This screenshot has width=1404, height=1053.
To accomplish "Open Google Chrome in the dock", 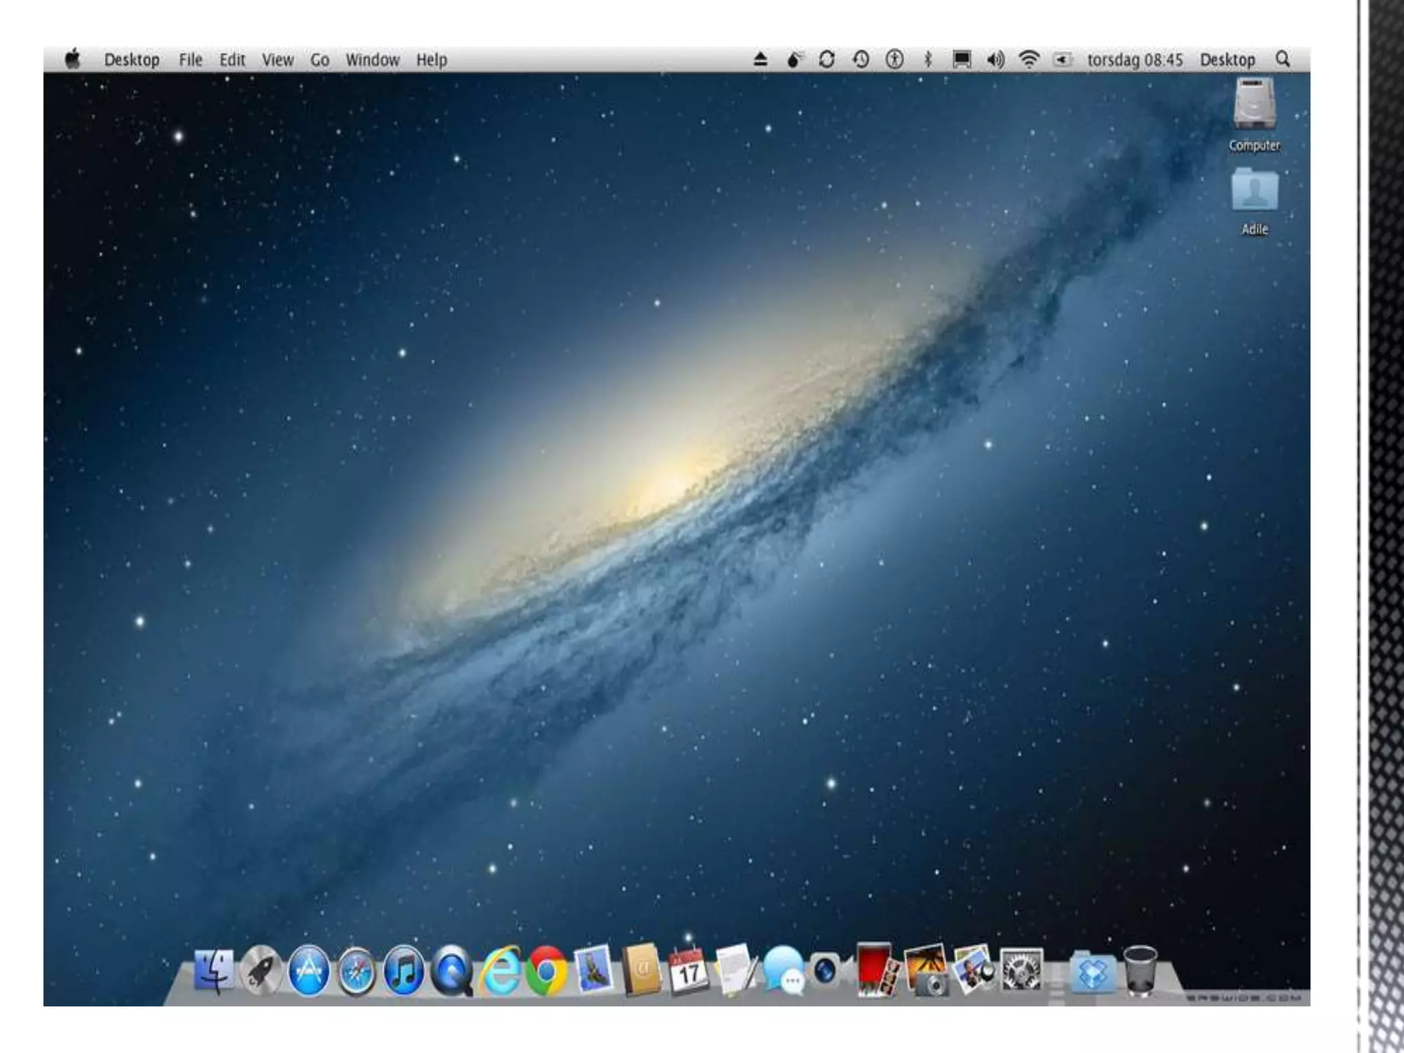I will (x=547, y=971).
